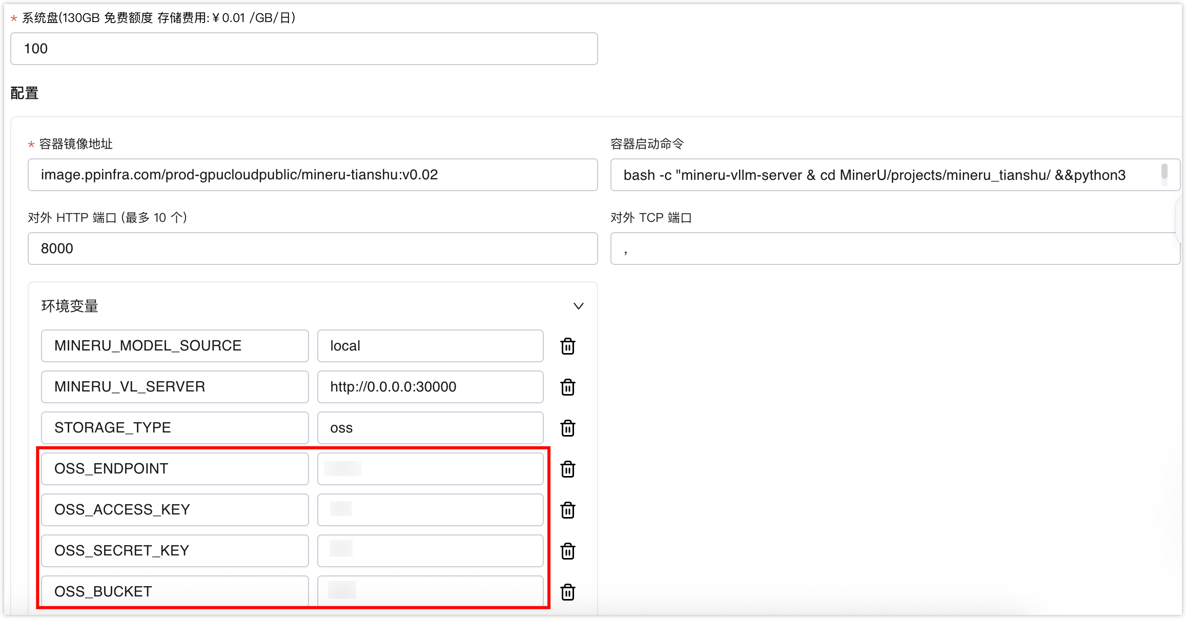The image size is (1186, 619).
Task: Click the 容器启动命令 text area
Action: coord(882,175)
